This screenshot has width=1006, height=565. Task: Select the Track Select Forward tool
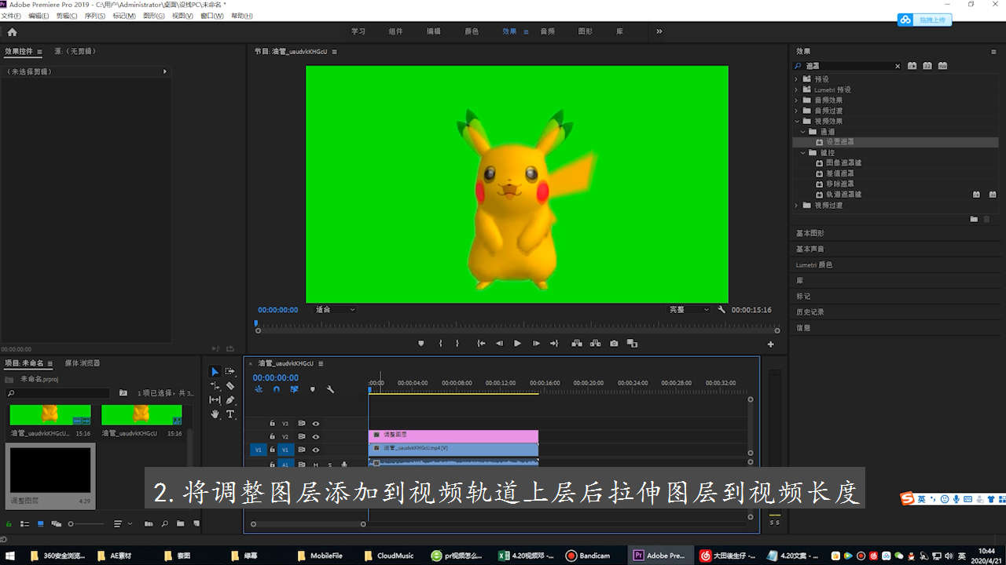(230, 371)
